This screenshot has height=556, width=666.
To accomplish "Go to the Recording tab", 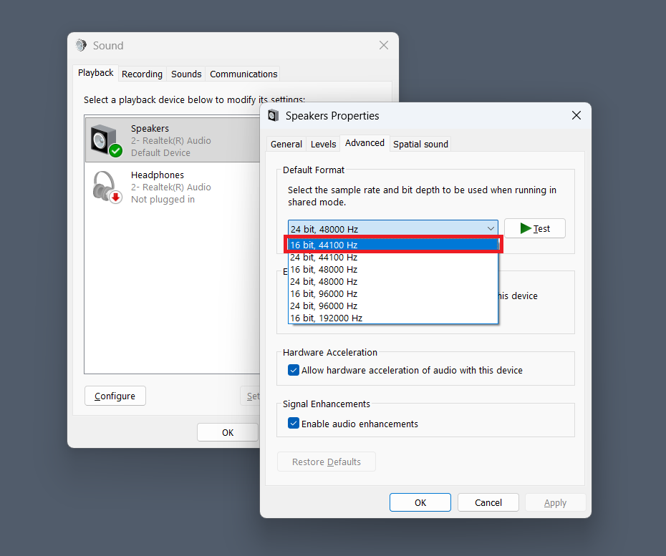I will point(142,74).
